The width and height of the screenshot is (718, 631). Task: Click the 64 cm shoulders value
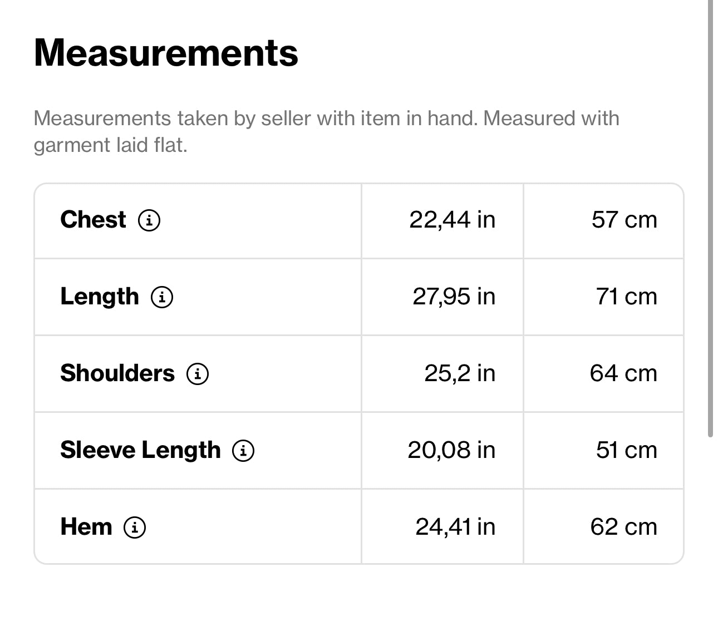point(623,373)
